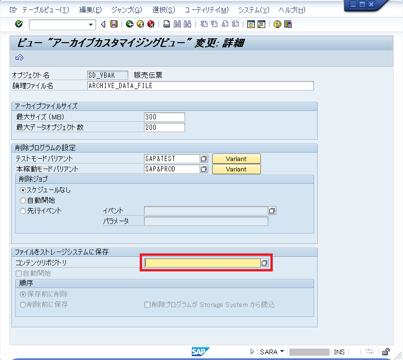Open Help via the question mark icon
The image size is (403, 360).
tap(278, 24)
